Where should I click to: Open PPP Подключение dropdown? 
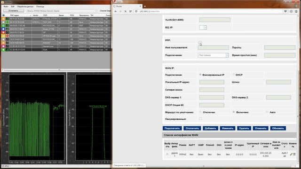tap(213, 55)
